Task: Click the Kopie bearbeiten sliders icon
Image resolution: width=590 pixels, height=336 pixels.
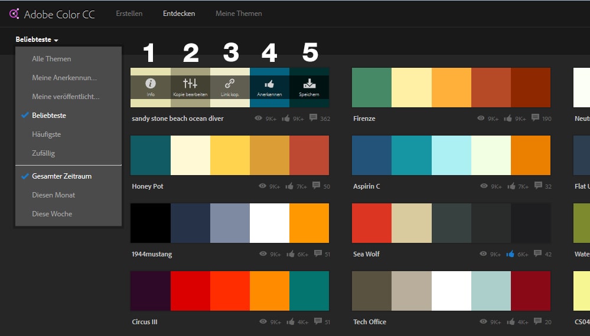Action: 190,84
